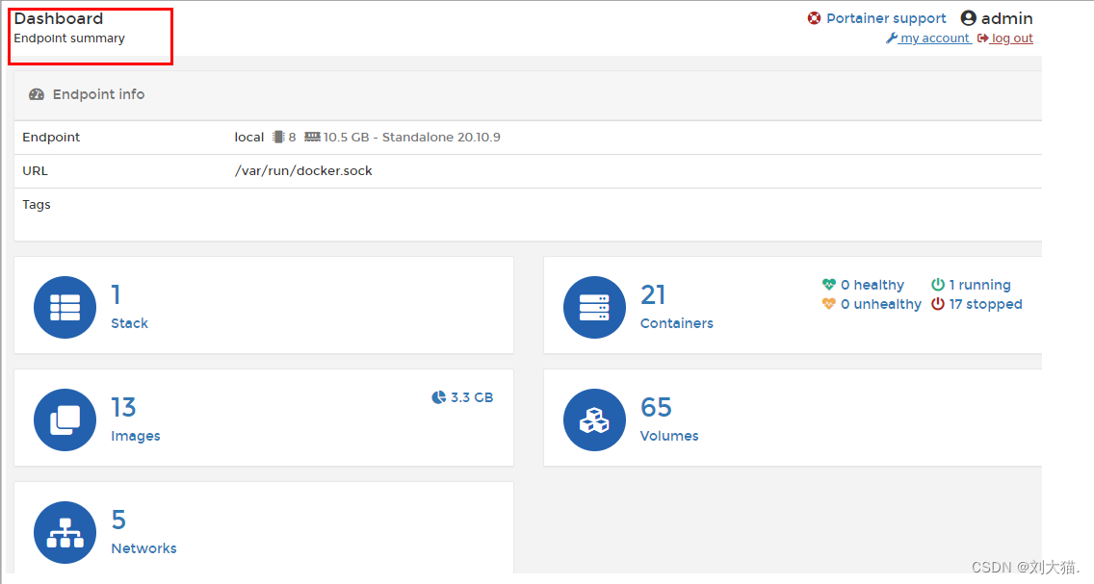Click the Dashboard page title
The height and width of the screenshot is (584, 1094).
coord(59,19)
